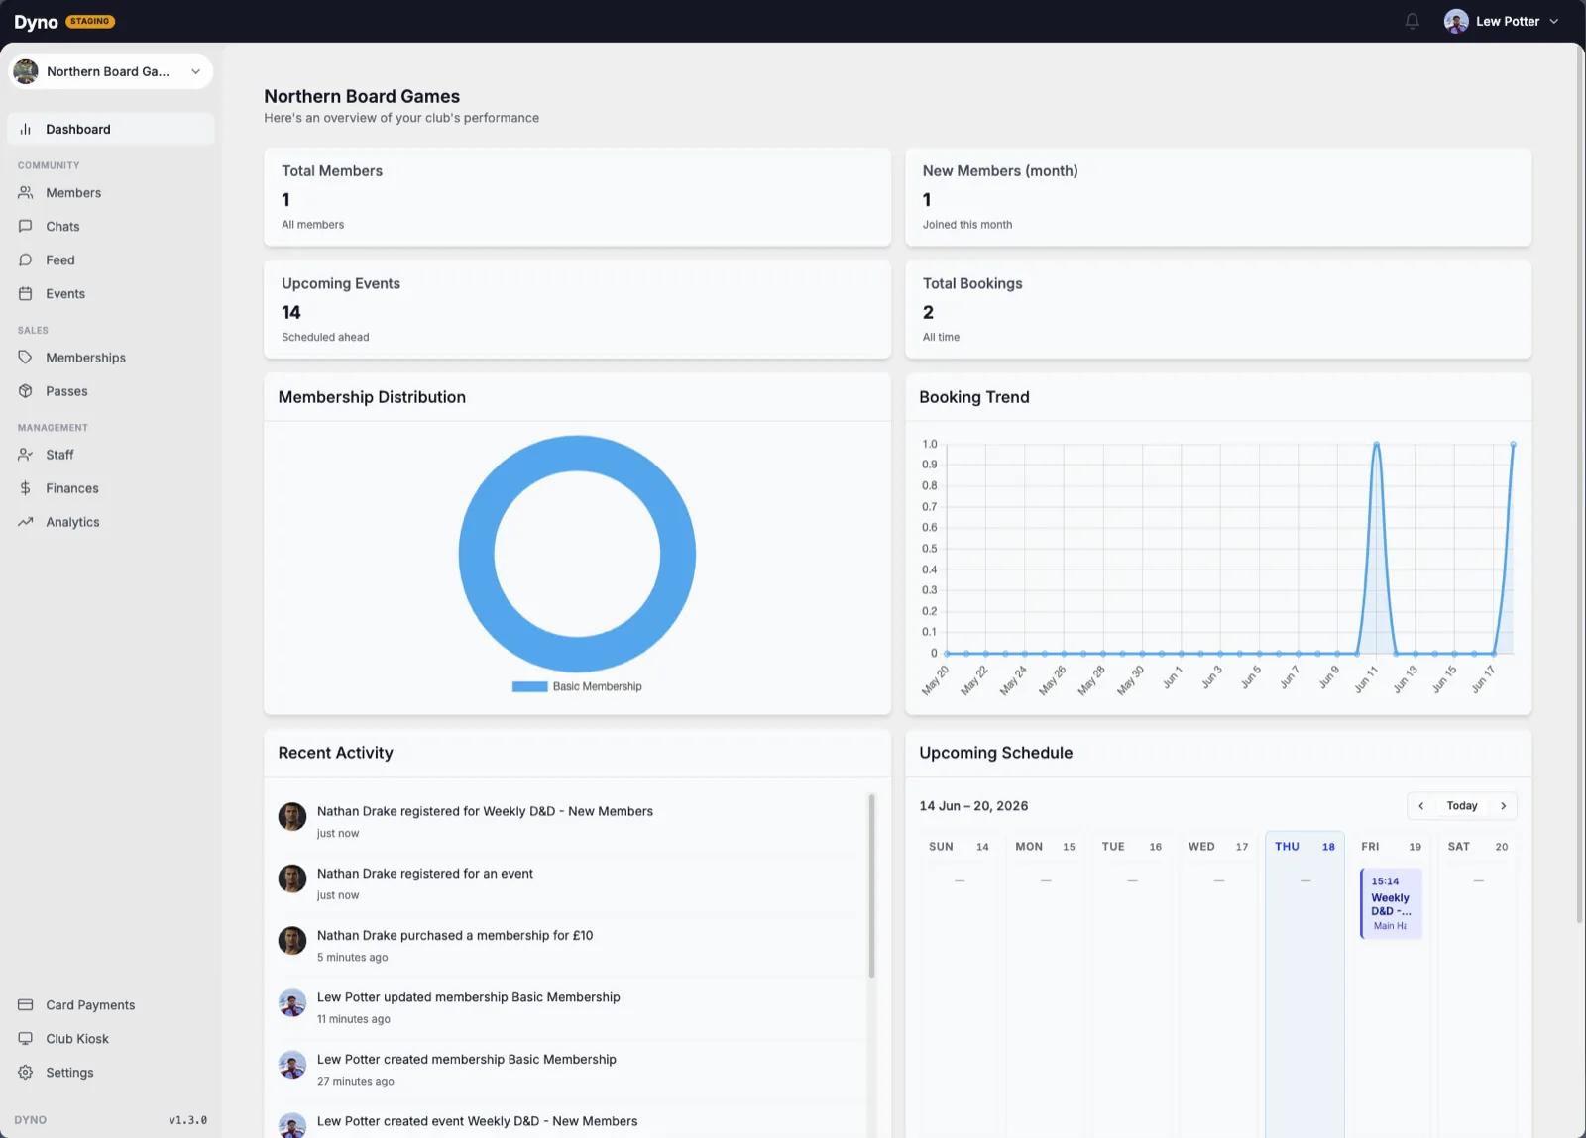
Task: Click the Club Kiosk monitor icon
Action: point(26,1039)
